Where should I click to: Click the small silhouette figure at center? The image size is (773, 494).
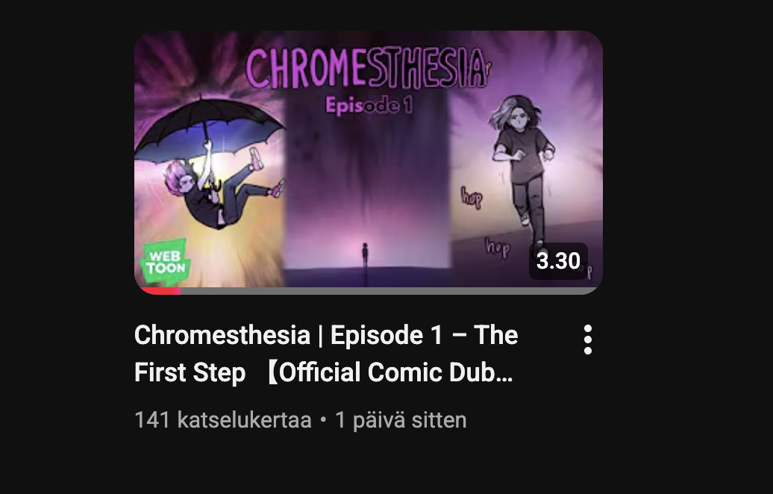pyautogui.click(x=365, y=255)
